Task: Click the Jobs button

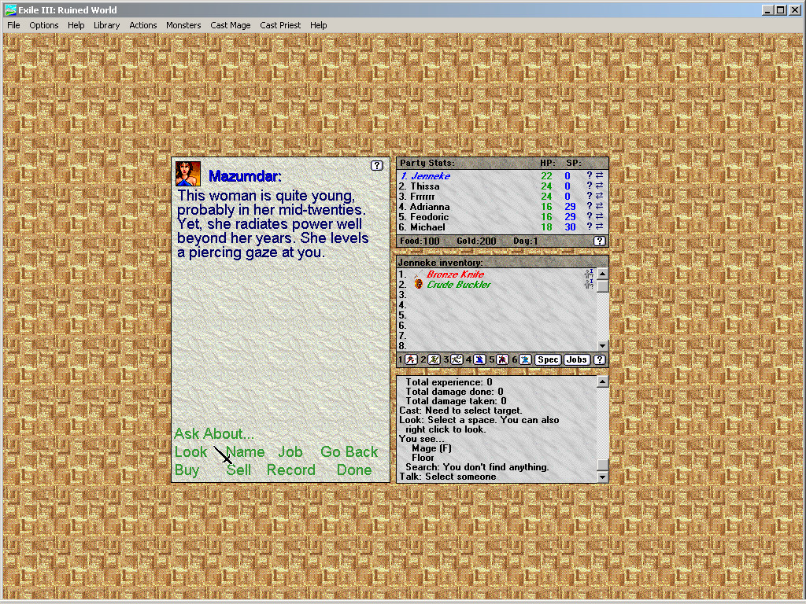Action: point(576,359)
